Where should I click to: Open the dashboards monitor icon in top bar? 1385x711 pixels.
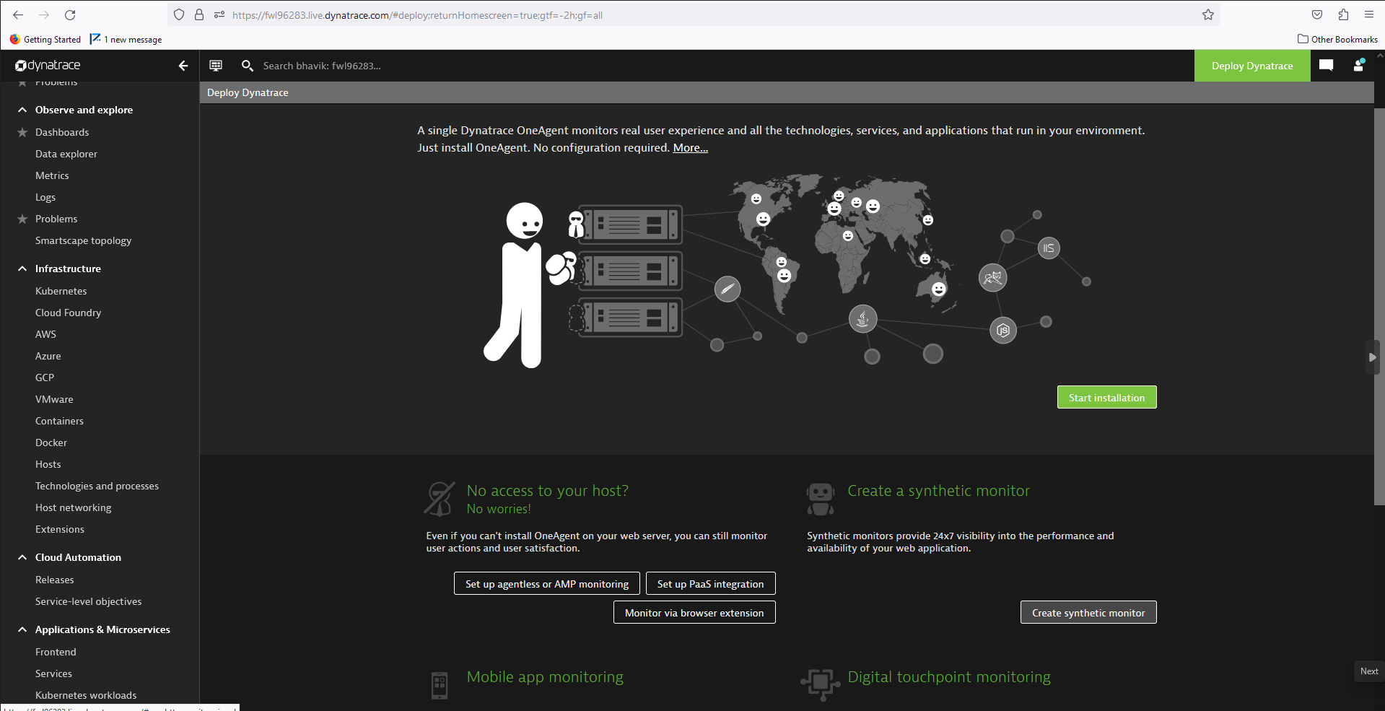click(216, 66)
